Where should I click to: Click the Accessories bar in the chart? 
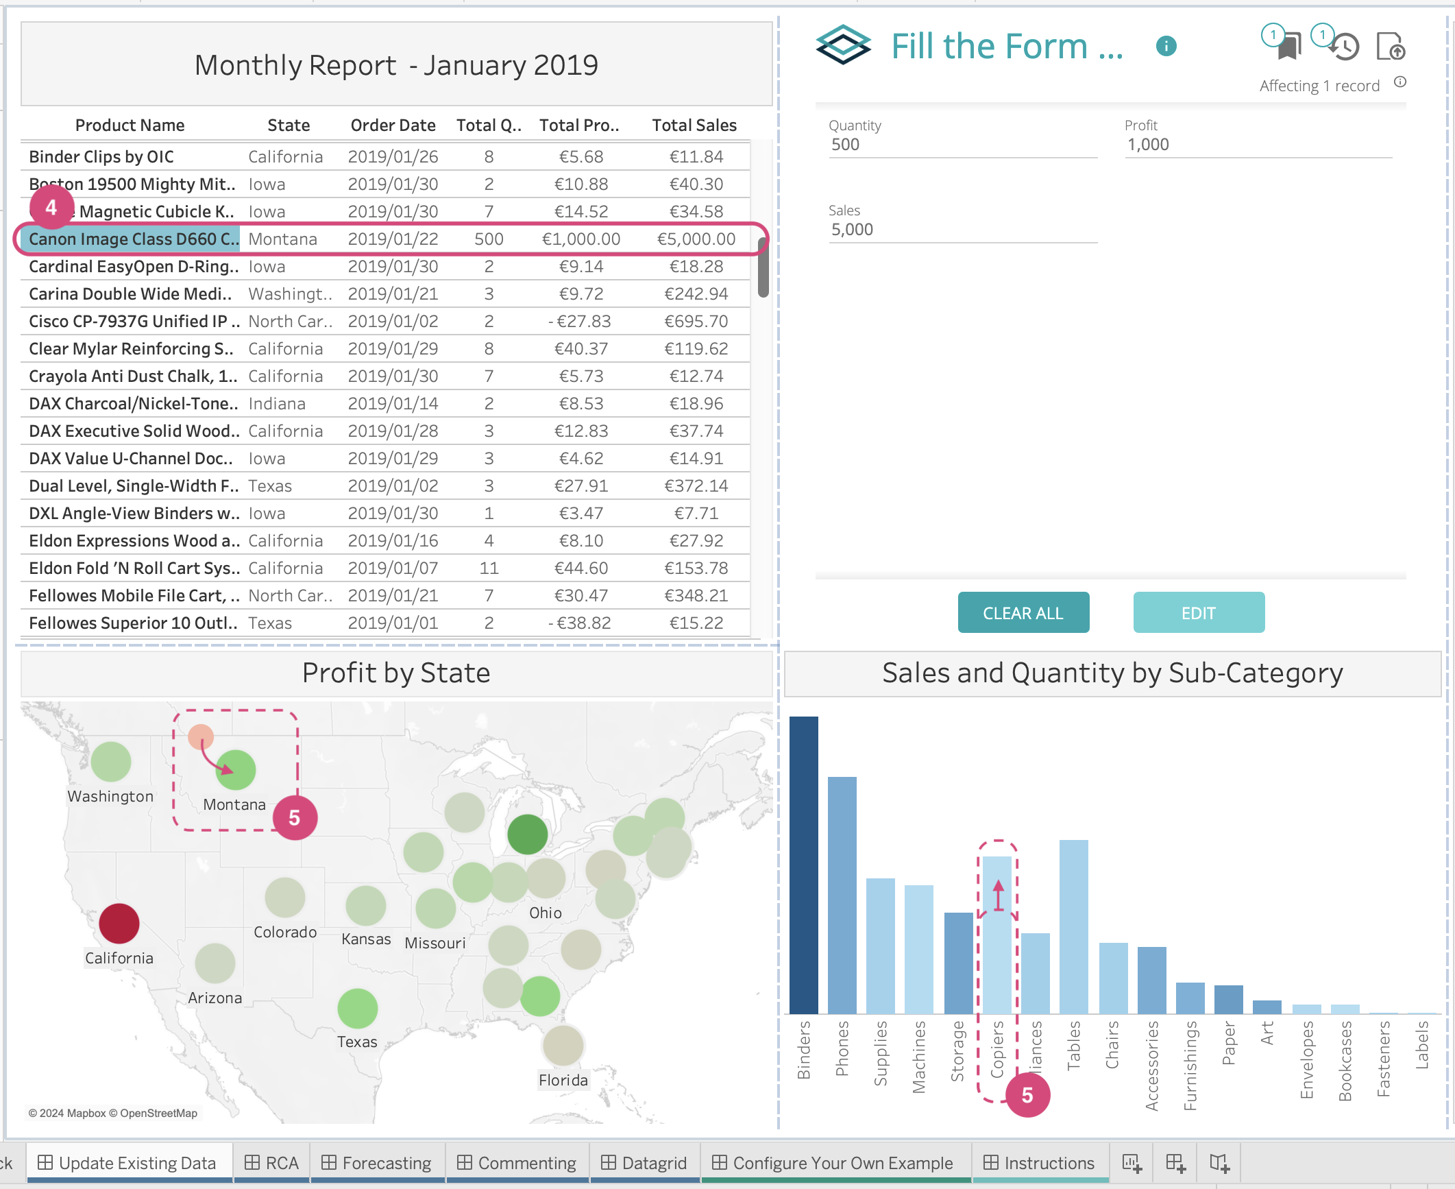(x=1152, y=980)
